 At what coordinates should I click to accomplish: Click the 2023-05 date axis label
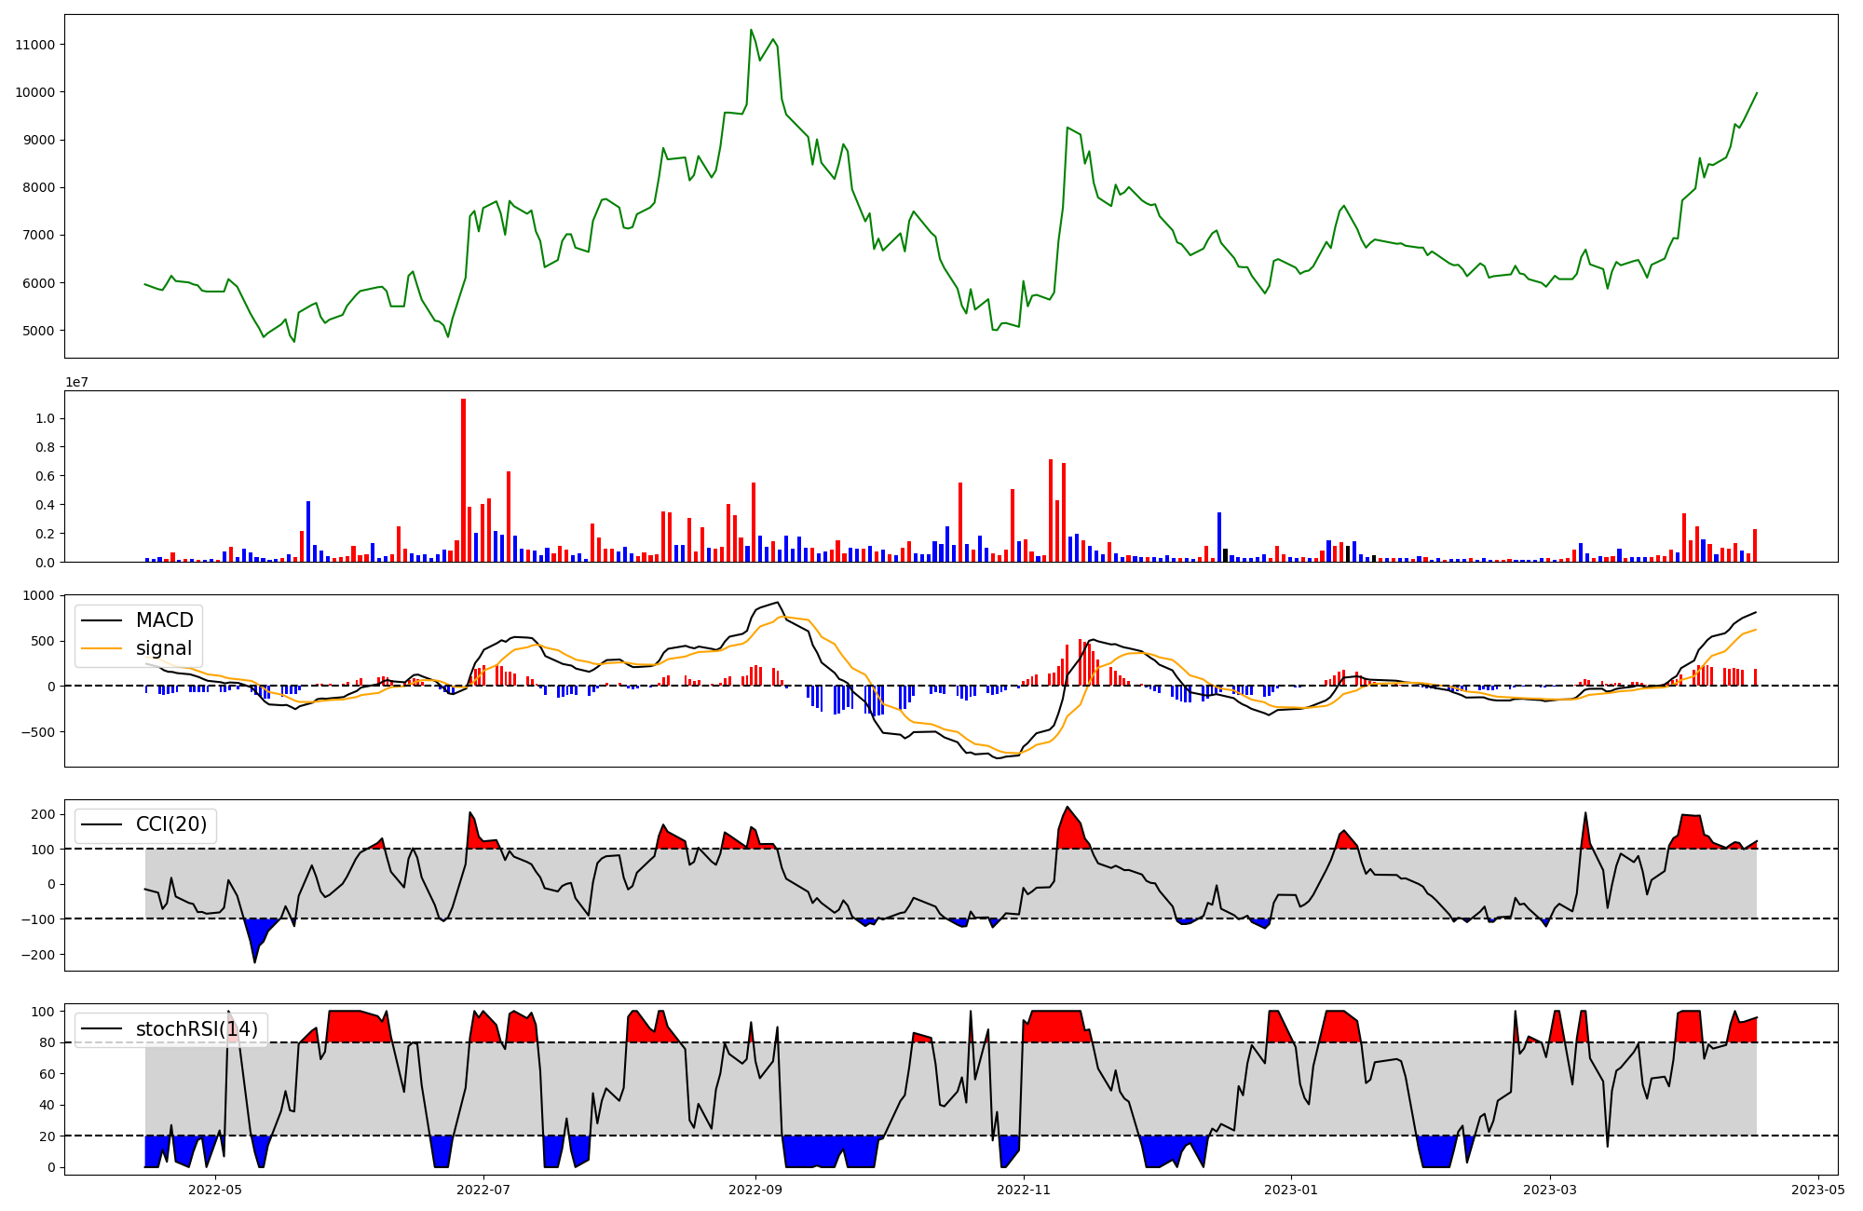[1818, 1189]
